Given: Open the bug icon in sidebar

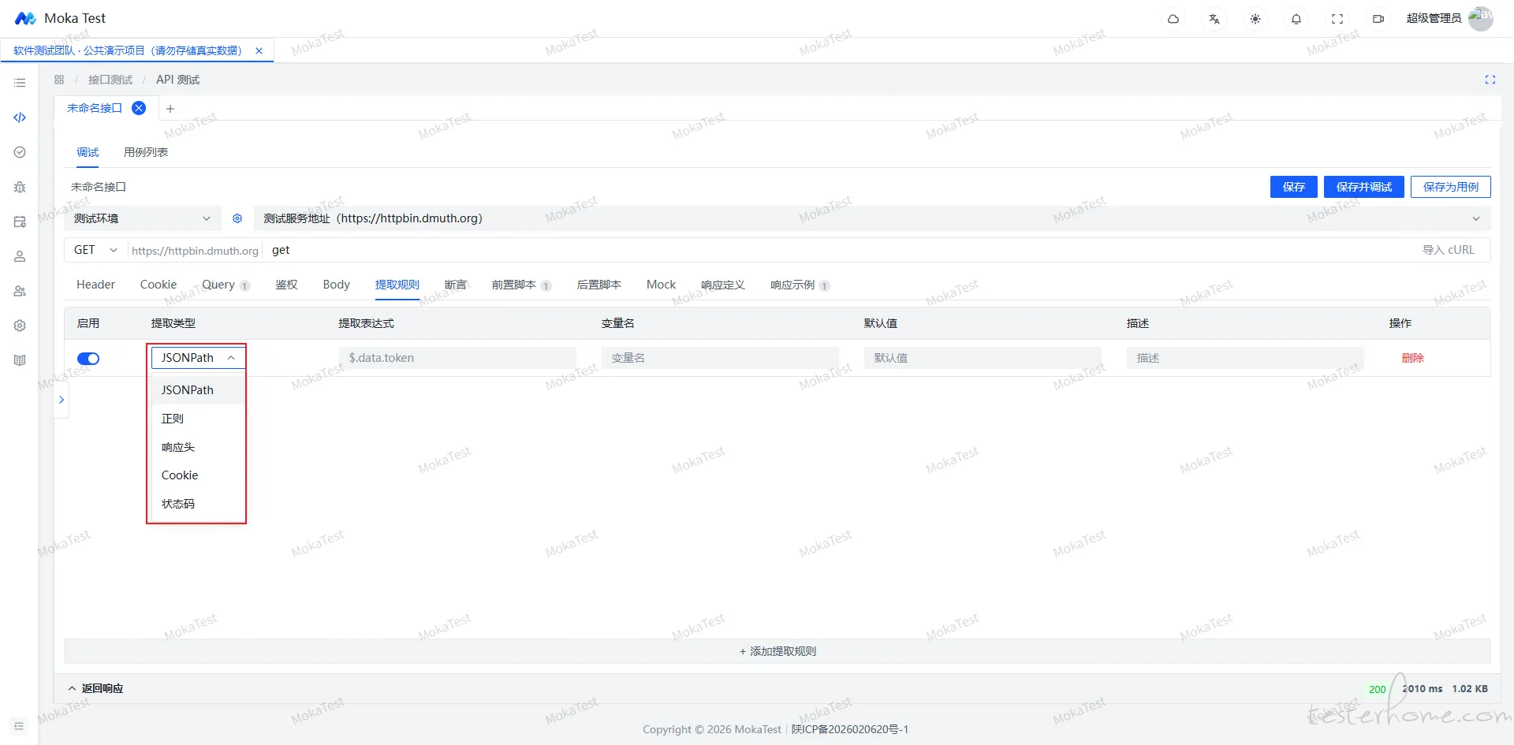Looking at the screenshot, I should click(20, 187).
